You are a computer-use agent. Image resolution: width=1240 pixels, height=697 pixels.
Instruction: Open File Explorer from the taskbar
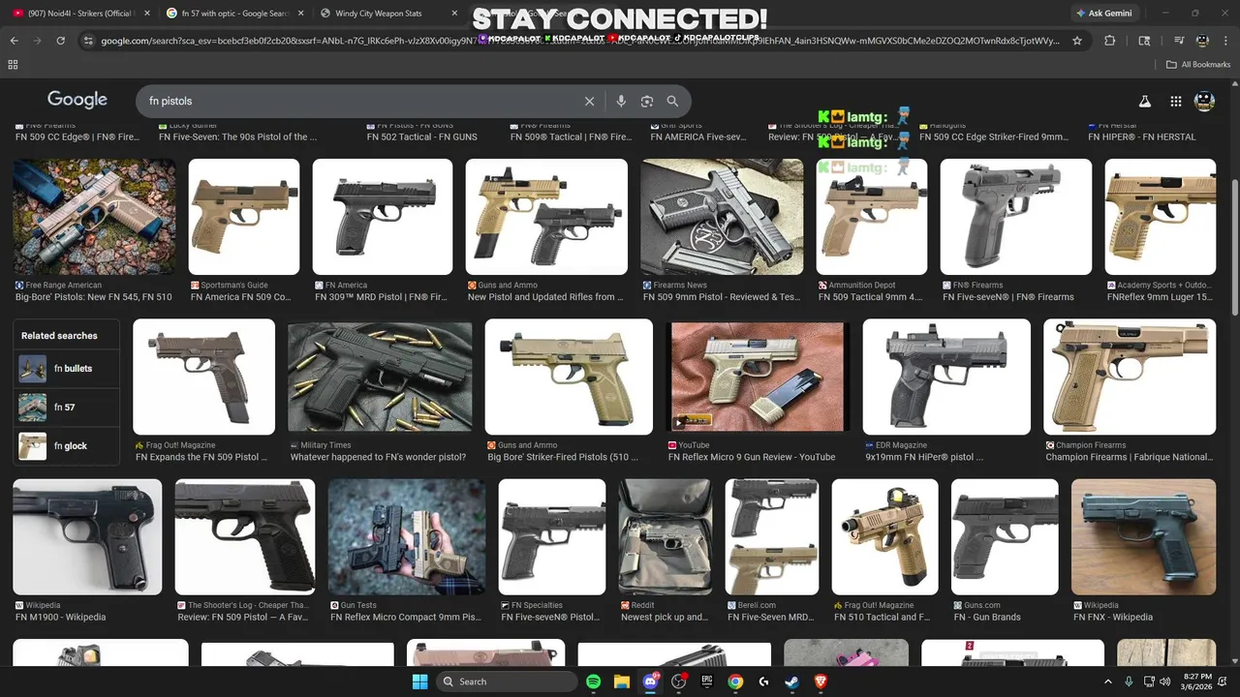[x=621, y=682]
